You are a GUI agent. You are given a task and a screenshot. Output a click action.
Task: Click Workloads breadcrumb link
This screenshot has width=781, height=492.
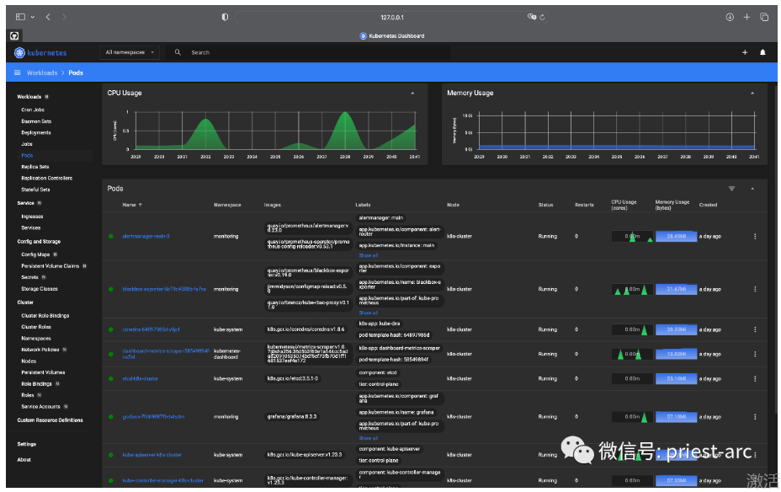[42, 72]
